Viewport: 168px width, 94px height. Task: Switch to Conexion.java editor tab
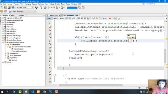pyautogui.click(x=53, y=15)
